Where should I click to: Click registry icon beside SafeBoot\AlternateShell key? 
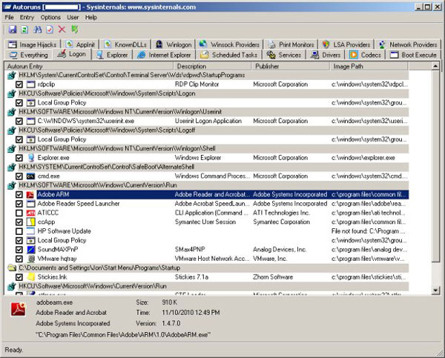[x=11, y=167]
